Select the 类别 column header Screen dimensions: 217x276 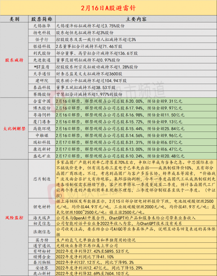point(14,19)
